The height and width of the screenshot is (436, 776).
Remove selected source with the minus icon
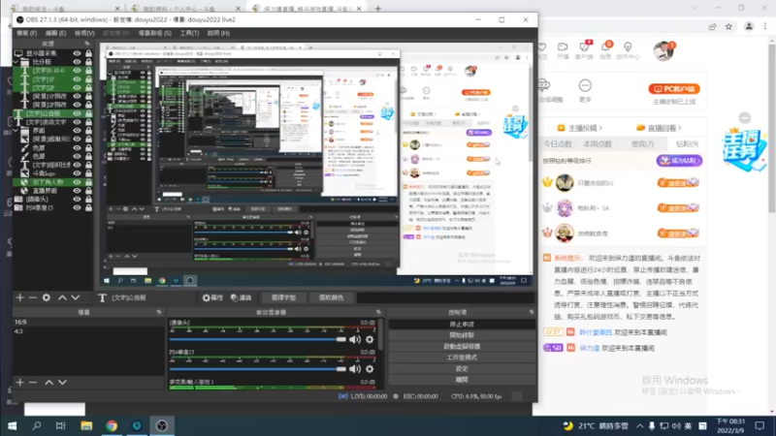[x=33, y=297]
